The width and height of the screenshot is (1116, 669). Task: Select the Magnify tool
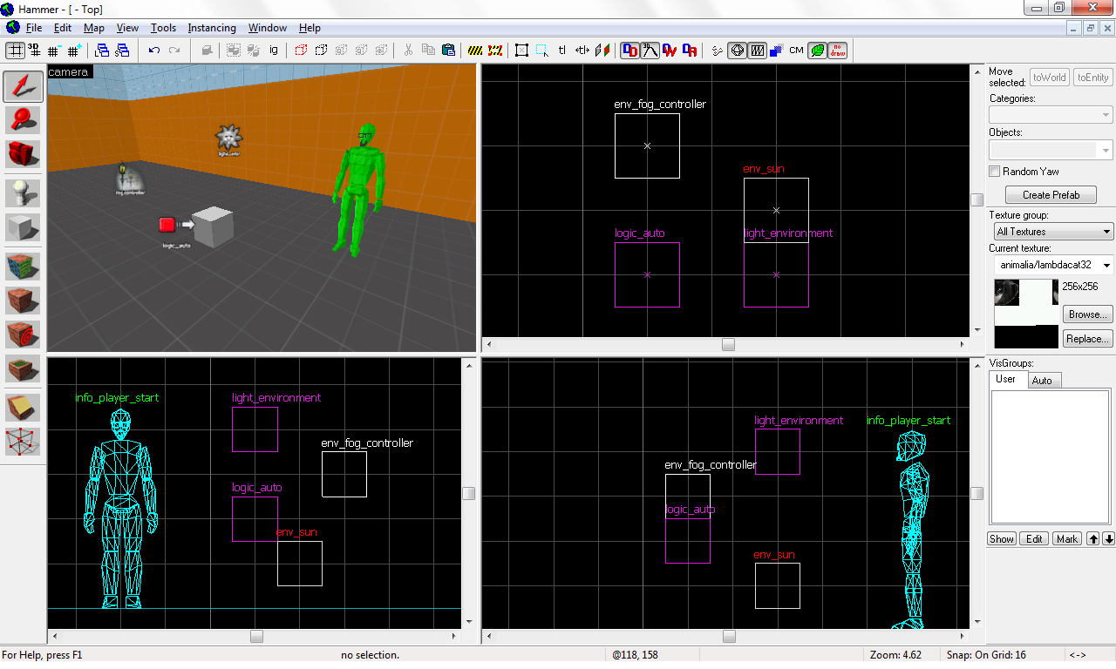coord(23,120)
